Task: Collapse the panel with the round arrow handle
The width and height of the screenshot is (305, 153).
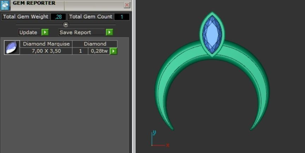Action: (66, 24)
